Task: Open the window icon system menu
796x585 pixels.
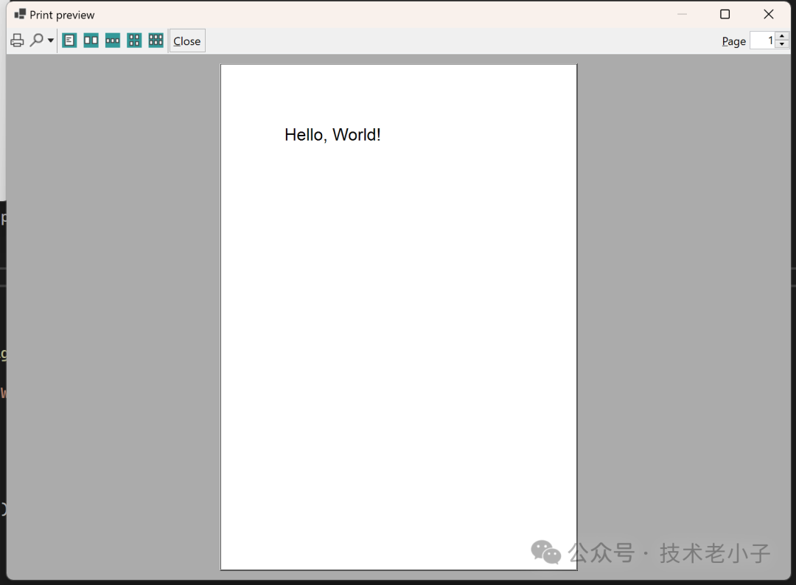Action: pos(20,14)
